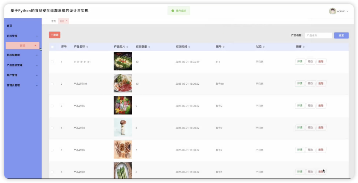Sort by 产品名称 column arrows
This screenshot has width=358, height=183.
(87, 47)
